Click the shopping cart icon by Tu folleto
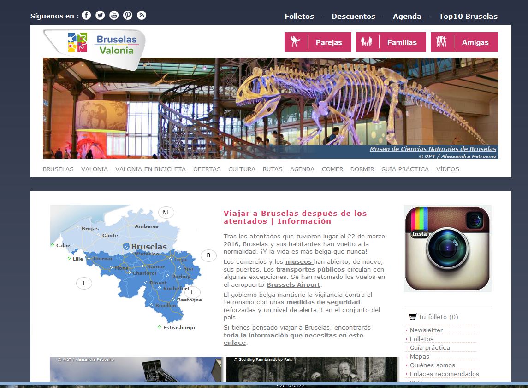The height and width of the screenshot is (388, 528). click(413, 317)
